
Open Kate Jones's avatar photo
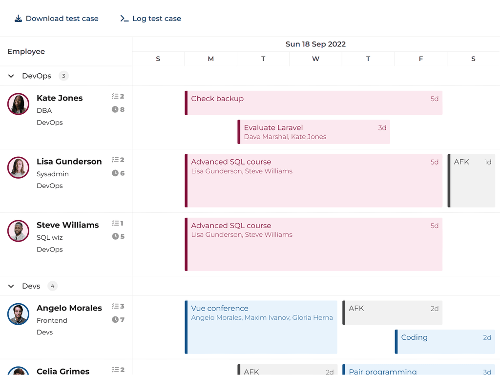19,104
